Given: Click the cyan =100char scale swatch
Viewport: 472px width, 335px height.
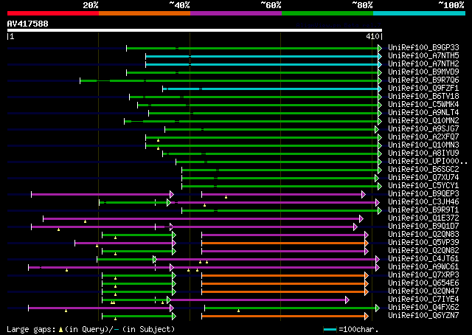Looking at the screenshot, I should click(330, 330).
